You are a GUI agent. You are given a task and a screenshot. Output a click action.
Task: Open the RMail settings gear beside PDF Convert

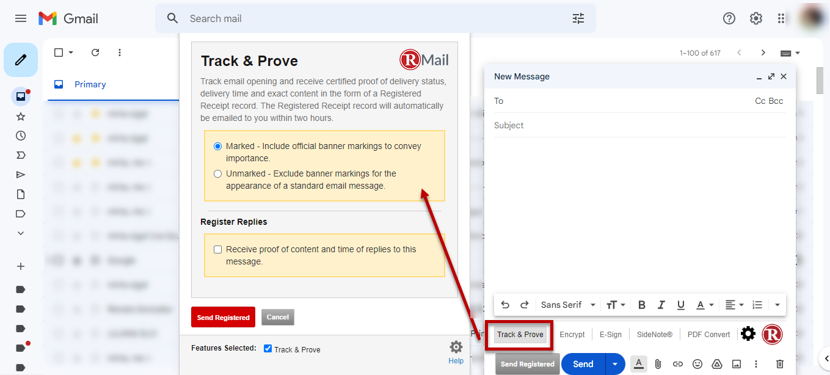pyautogui.click(x=748, y=333)
